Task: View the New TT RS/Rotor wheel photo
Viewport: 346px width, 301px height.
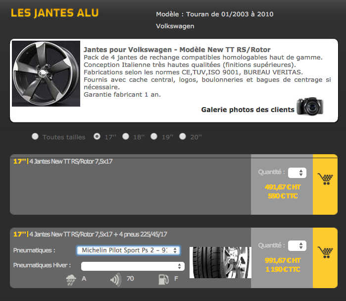Action: (46, 73)
